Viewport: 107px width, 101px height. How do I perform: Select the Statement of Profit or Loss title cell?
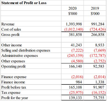[31, 3]
